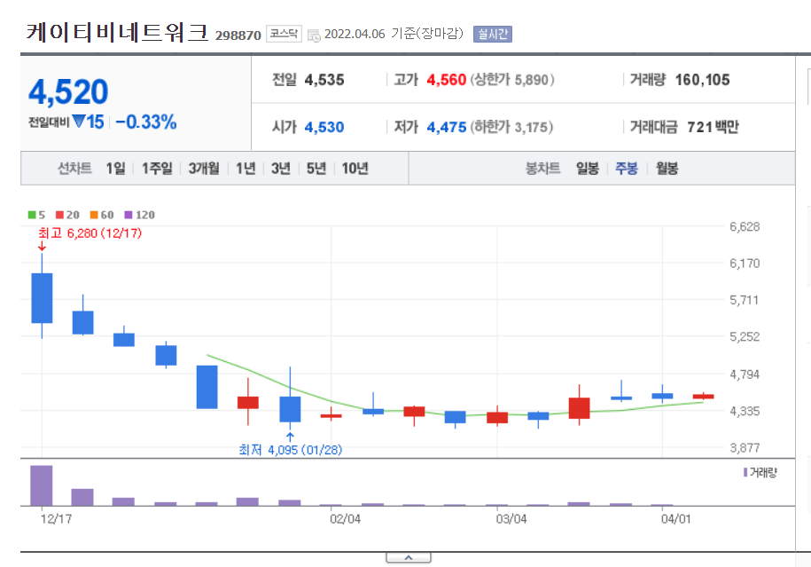Switch candle chart to 일봉
This screenshot has width=811, height=567.
click(x=588, y=169)
